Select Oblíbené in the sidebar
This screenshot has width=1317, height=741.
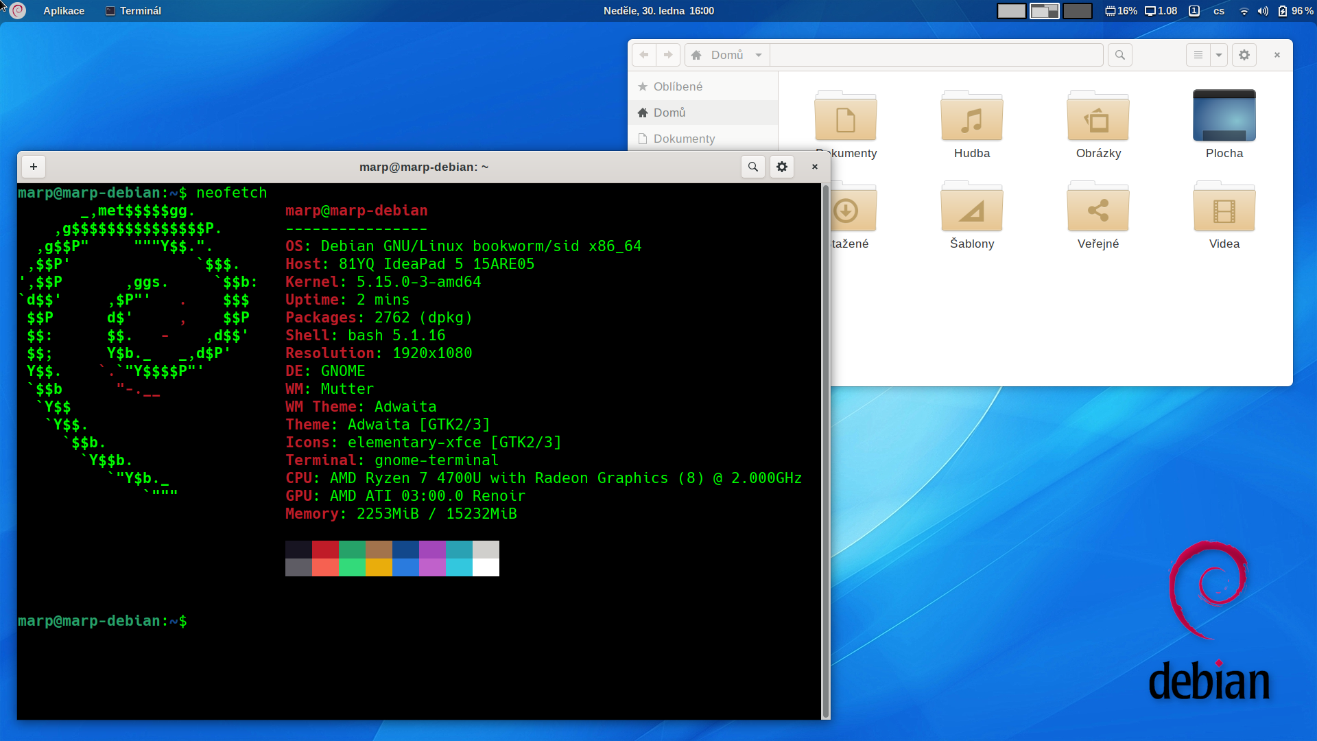pyautogui.click(x=703, y=86)
